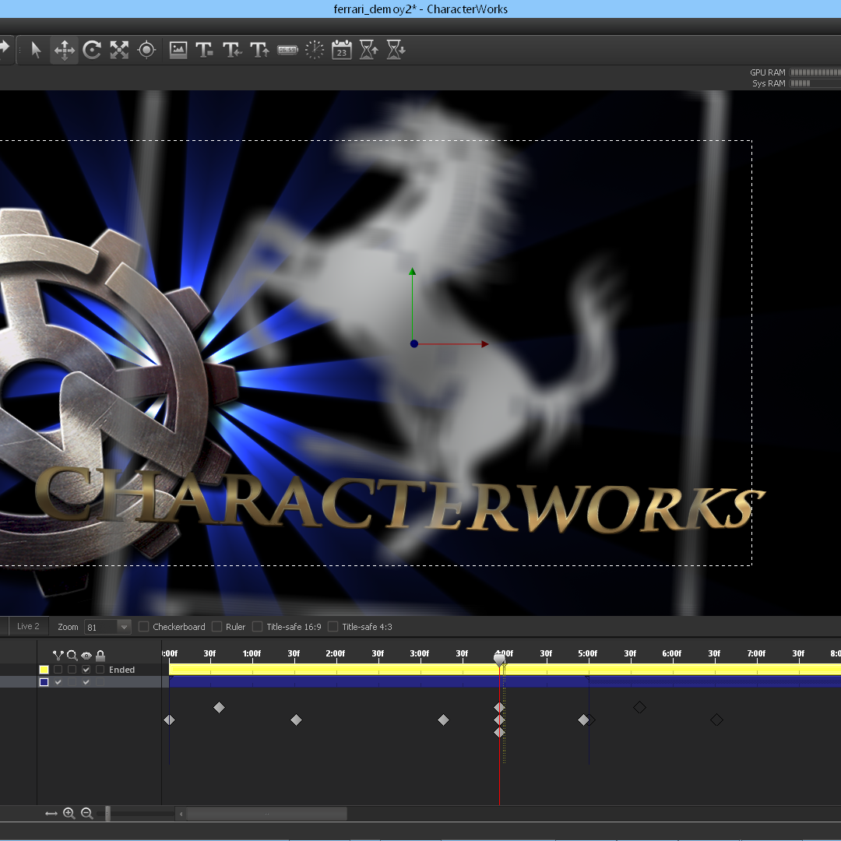Add an analog clock layer
Image resolution: width=841 pixels, height=841 pixels.
[x=315, y=50]
